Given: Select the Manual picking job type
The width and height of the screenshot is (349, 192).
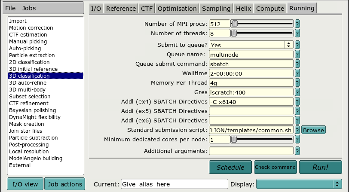Looking at the screenshot, I should tap(46, 42).
